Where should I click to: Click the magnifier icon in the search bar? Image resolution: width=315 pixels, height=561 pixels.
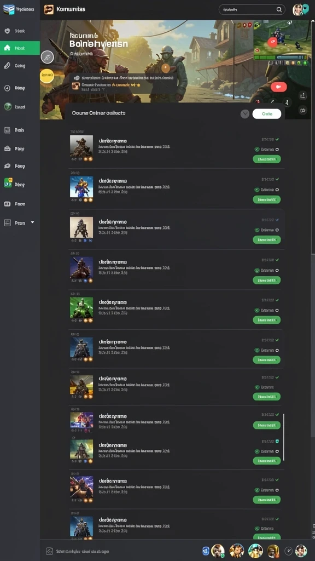tap(279, 10)
